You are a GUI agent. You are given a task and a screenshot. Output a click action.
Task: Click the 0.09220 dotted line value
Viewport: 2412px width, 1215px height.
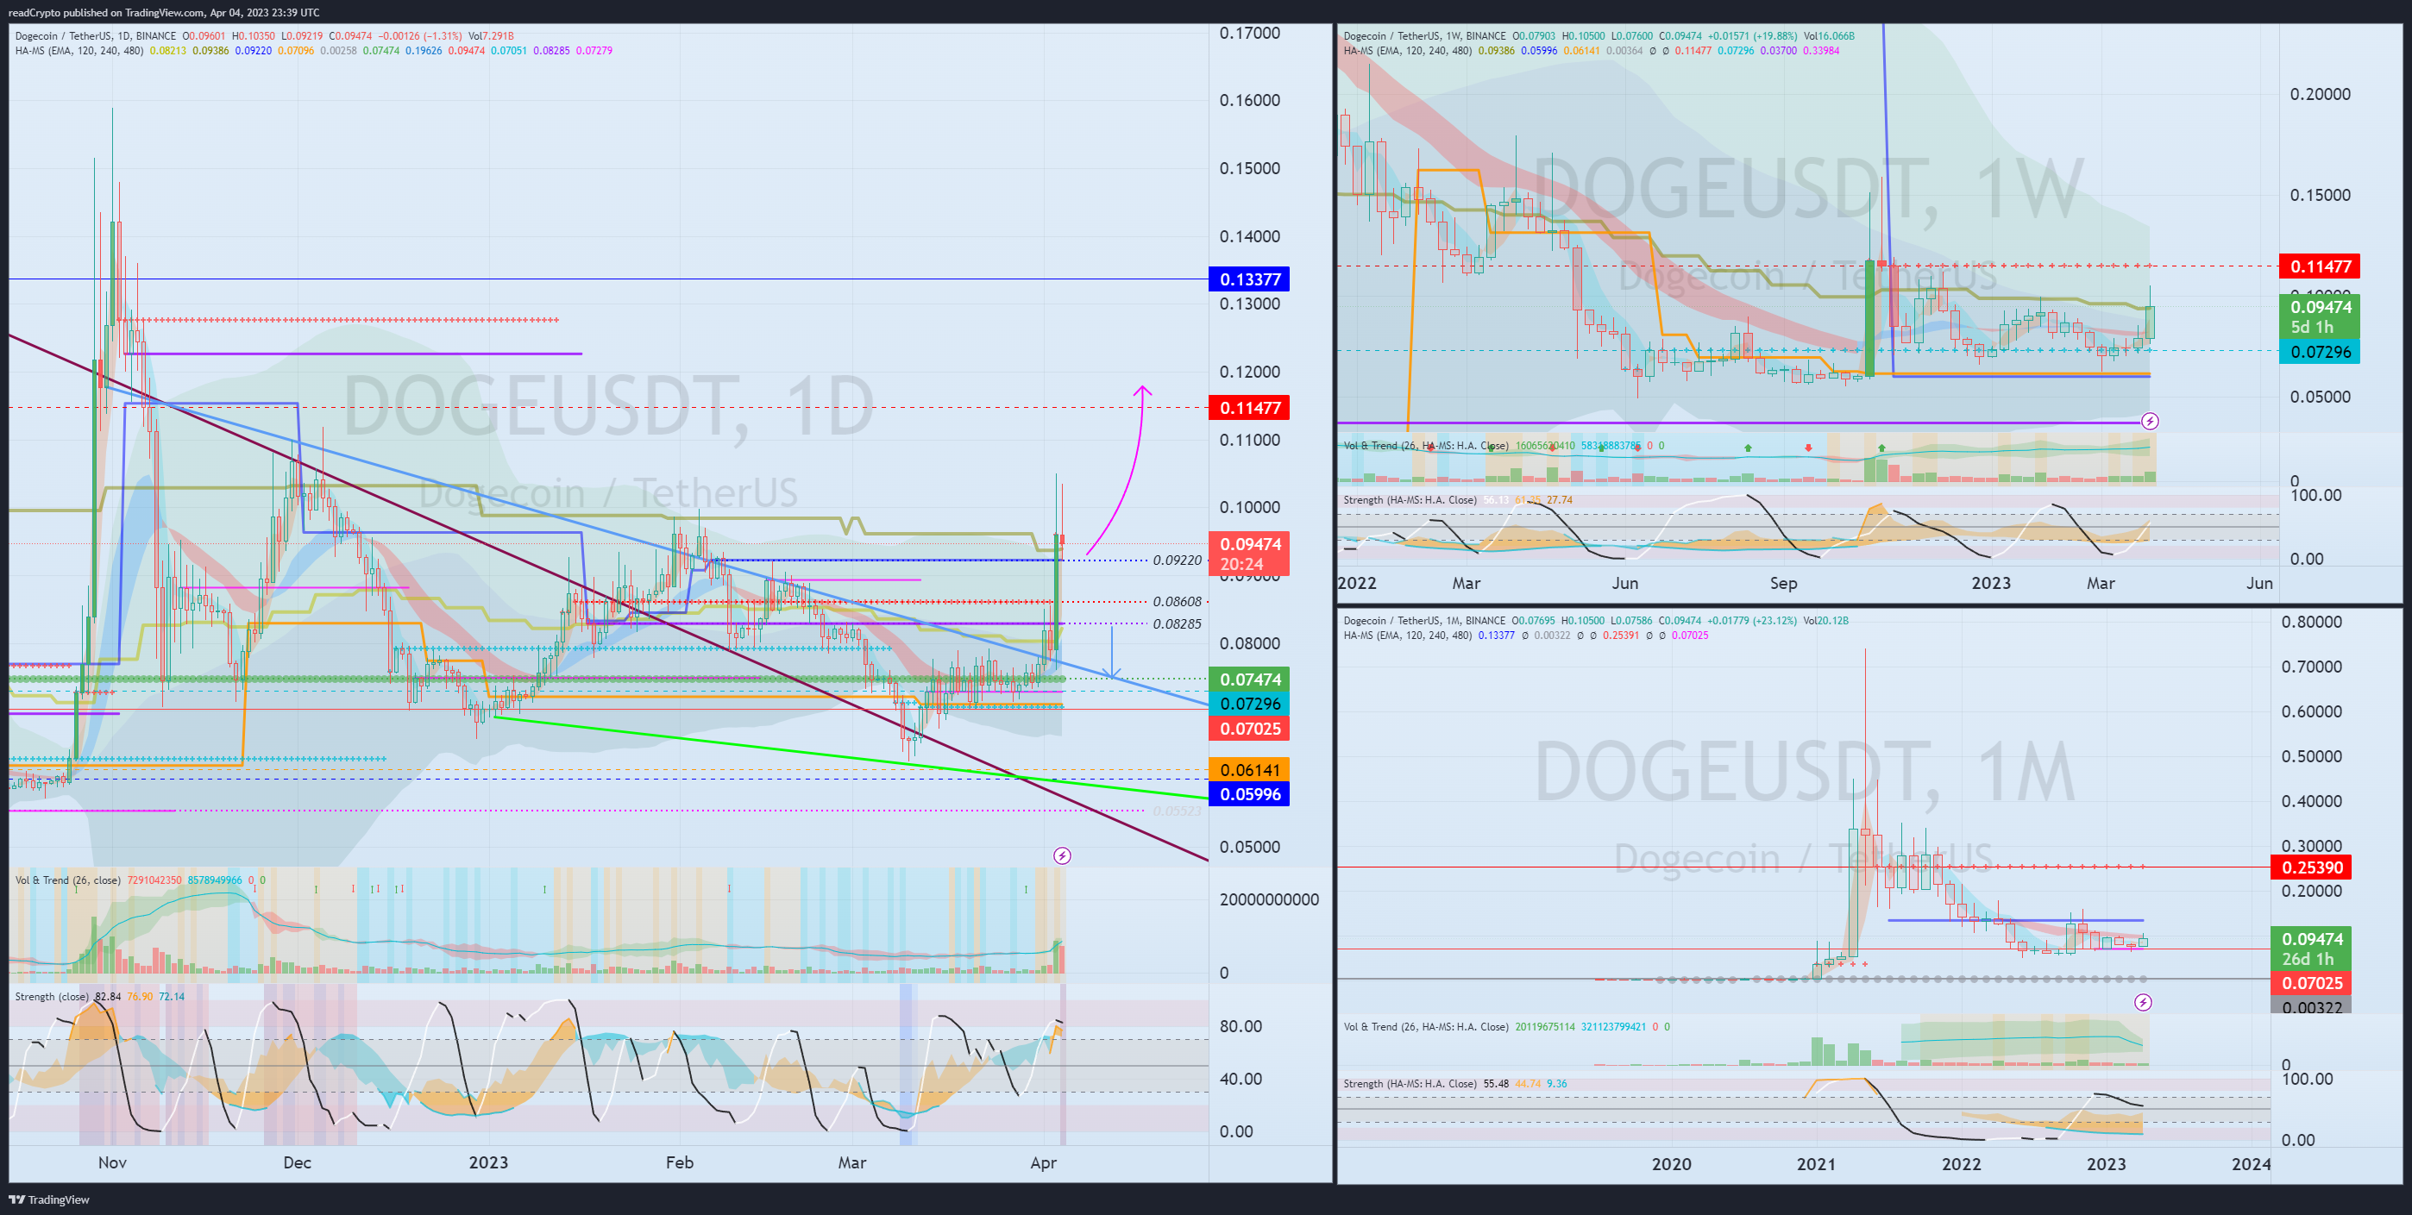(x=1177, y=561)
